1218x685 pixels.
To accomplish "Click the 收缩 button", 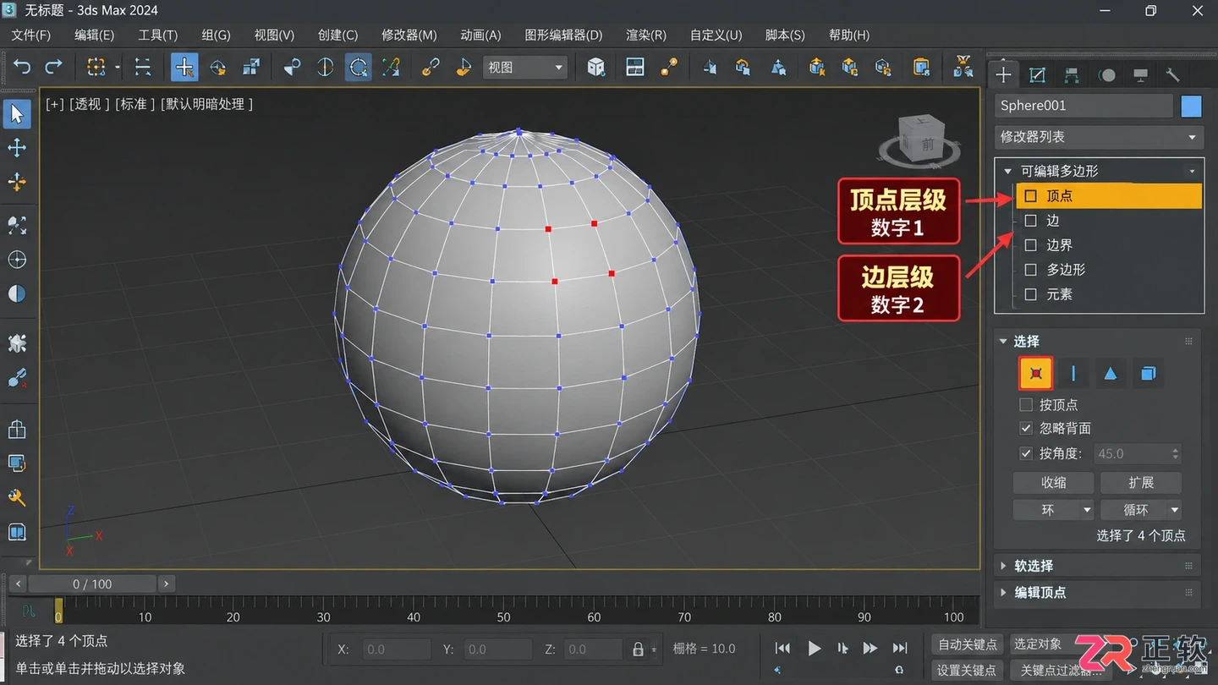I will 1054,483.
